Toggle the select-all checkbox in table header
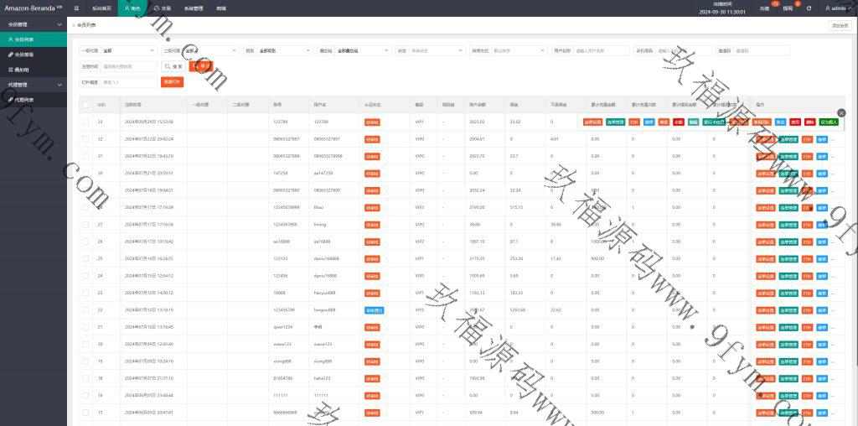Viewport: 858px width, 426px height. 85,105
